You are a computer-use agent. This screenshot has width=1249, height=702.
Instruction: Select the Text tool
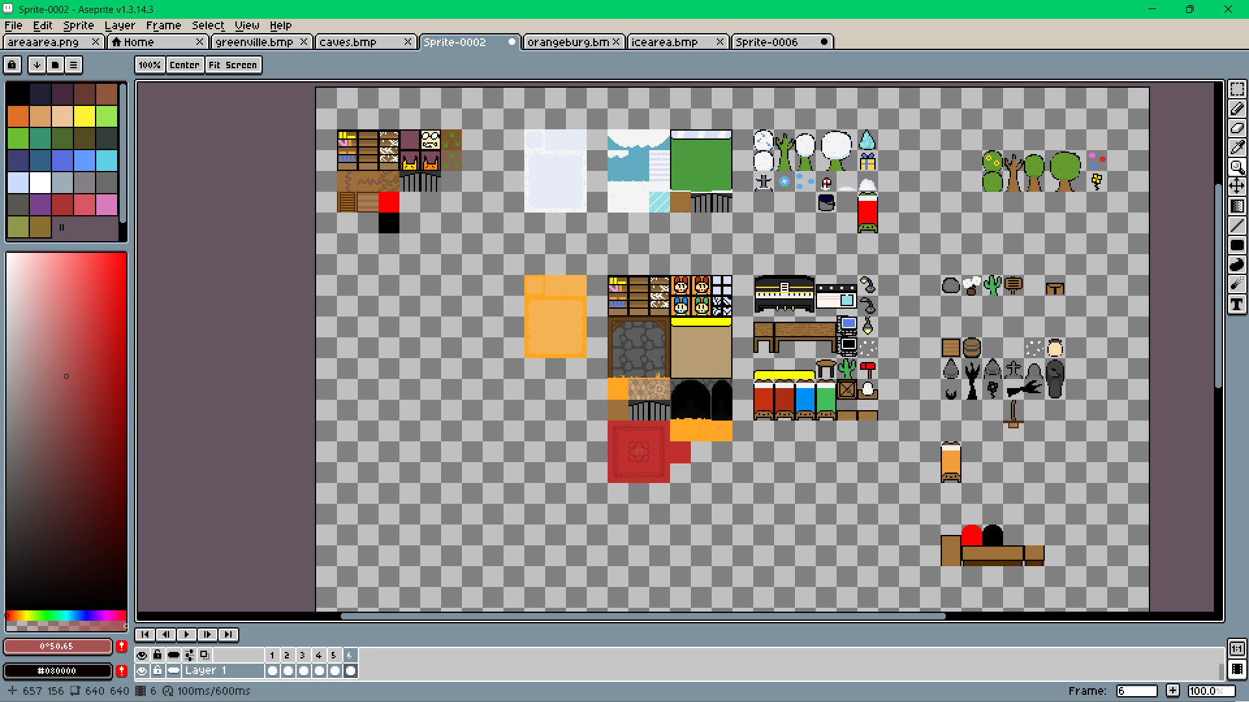[1237, 304]
